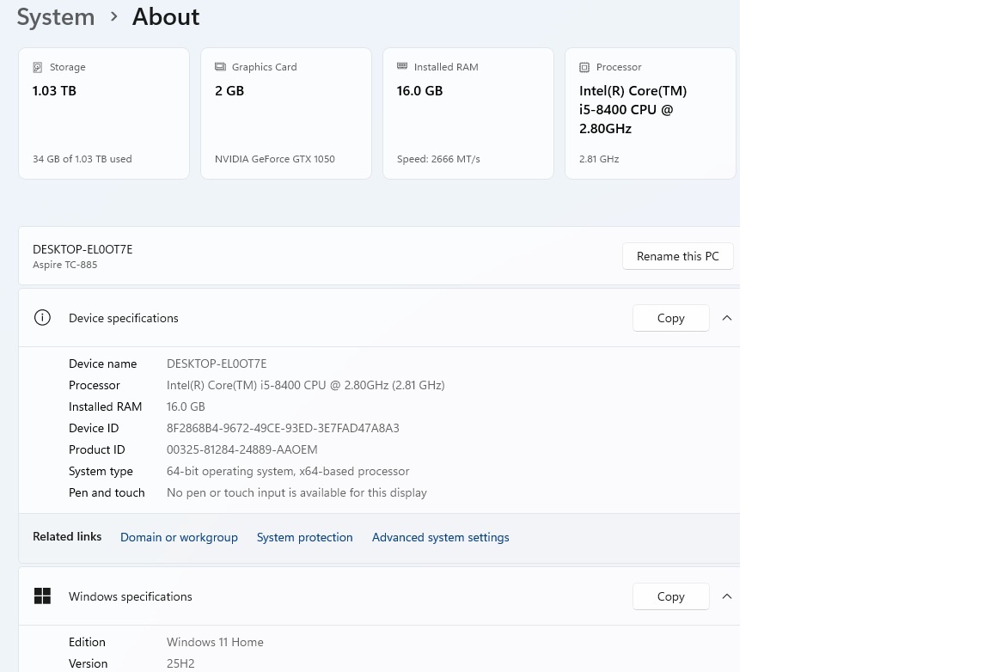Click the 'Windows specifications' section title

click(x=130, y=596)
